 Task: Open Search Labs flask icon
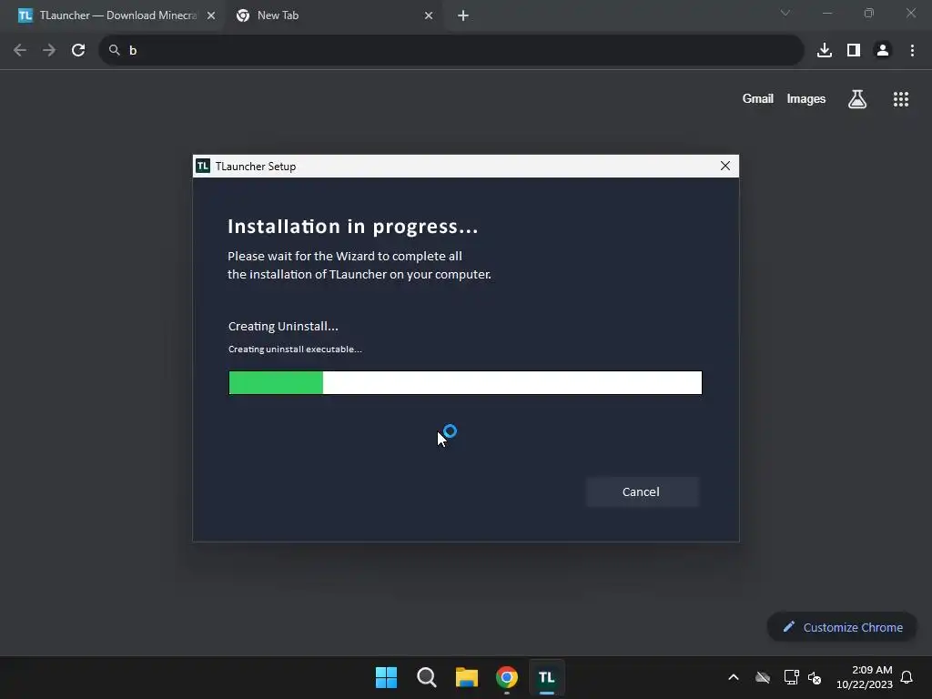click(857, 99)
